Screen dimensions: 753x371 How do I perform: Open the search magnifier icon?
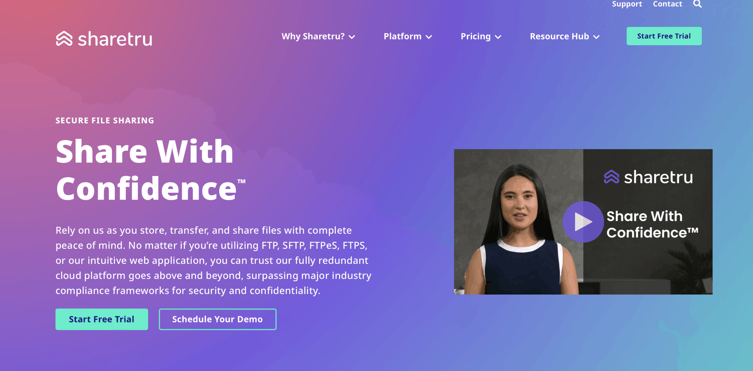click(x=697, y=4)
